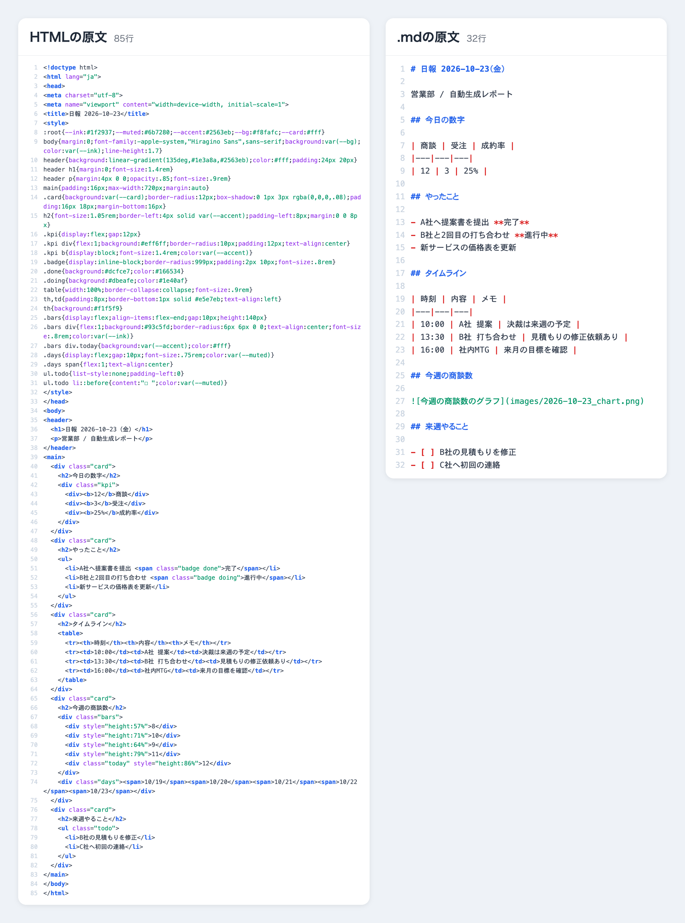Click the '<ul class="todo">' line
This screenshot has height=923, width=685.
tap(88, 829)
